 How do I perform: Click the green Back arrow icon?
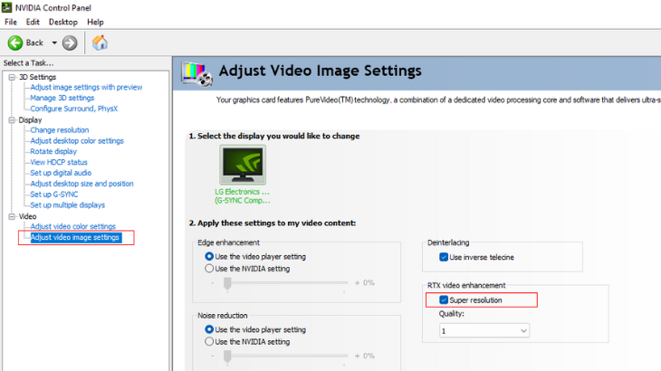click(x=15, y=43)
